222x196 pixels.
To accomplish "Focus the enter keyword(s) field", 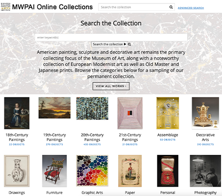I will pos(111,37).
